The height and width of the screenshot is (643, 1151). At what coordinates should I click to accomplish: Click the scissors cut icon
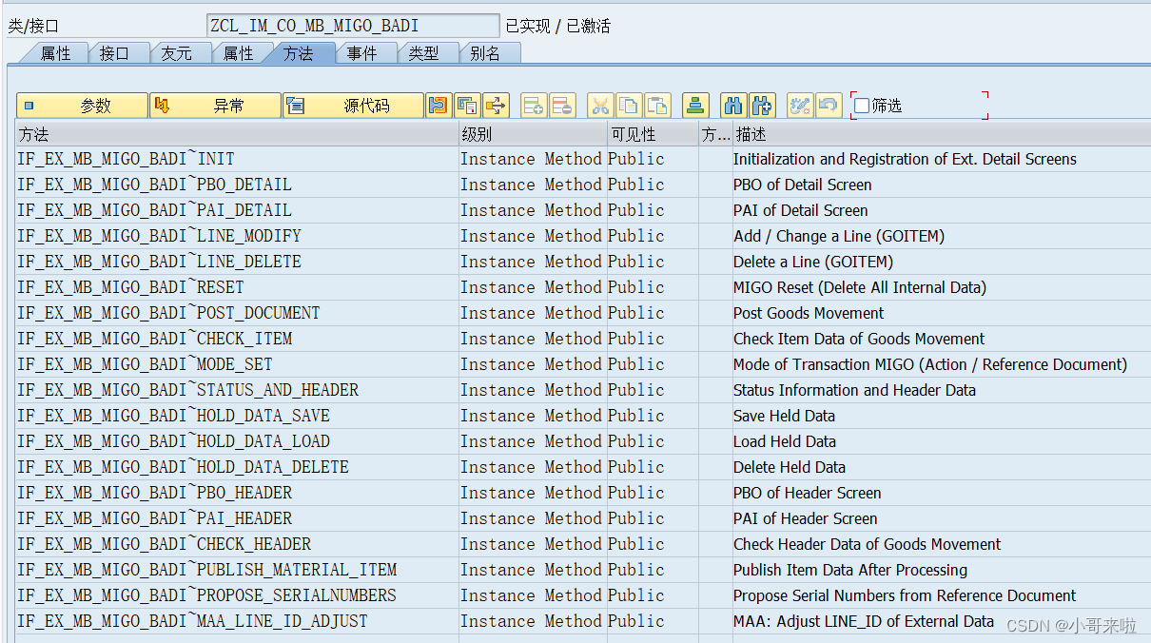(x=600, y=106)
